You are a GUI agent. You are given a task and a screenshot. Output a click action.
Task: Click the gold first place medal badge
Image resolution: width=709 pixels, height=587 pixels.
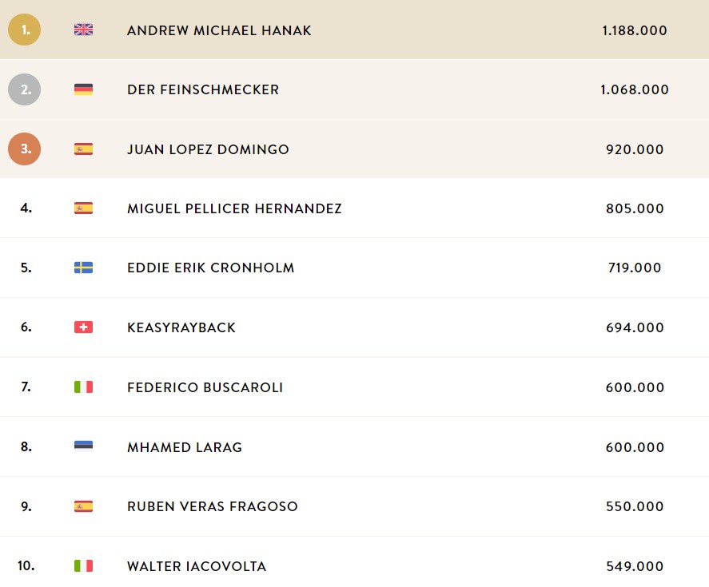pyautogui.click(x=25, y=30)
